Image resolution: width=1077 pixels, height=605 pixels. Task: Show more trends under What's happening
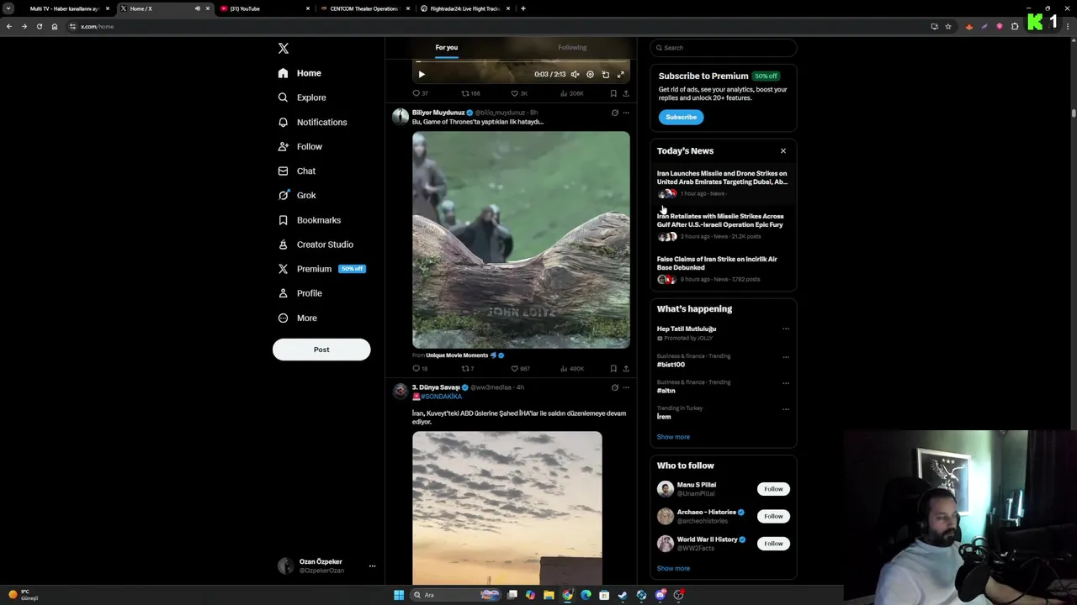(673, 437)
